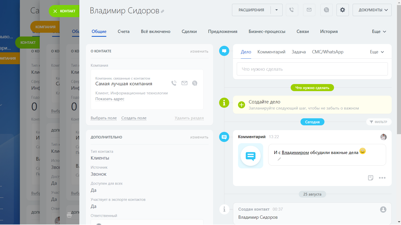
Task: Switch to the Сделки tab
Action: click(189, 31)
